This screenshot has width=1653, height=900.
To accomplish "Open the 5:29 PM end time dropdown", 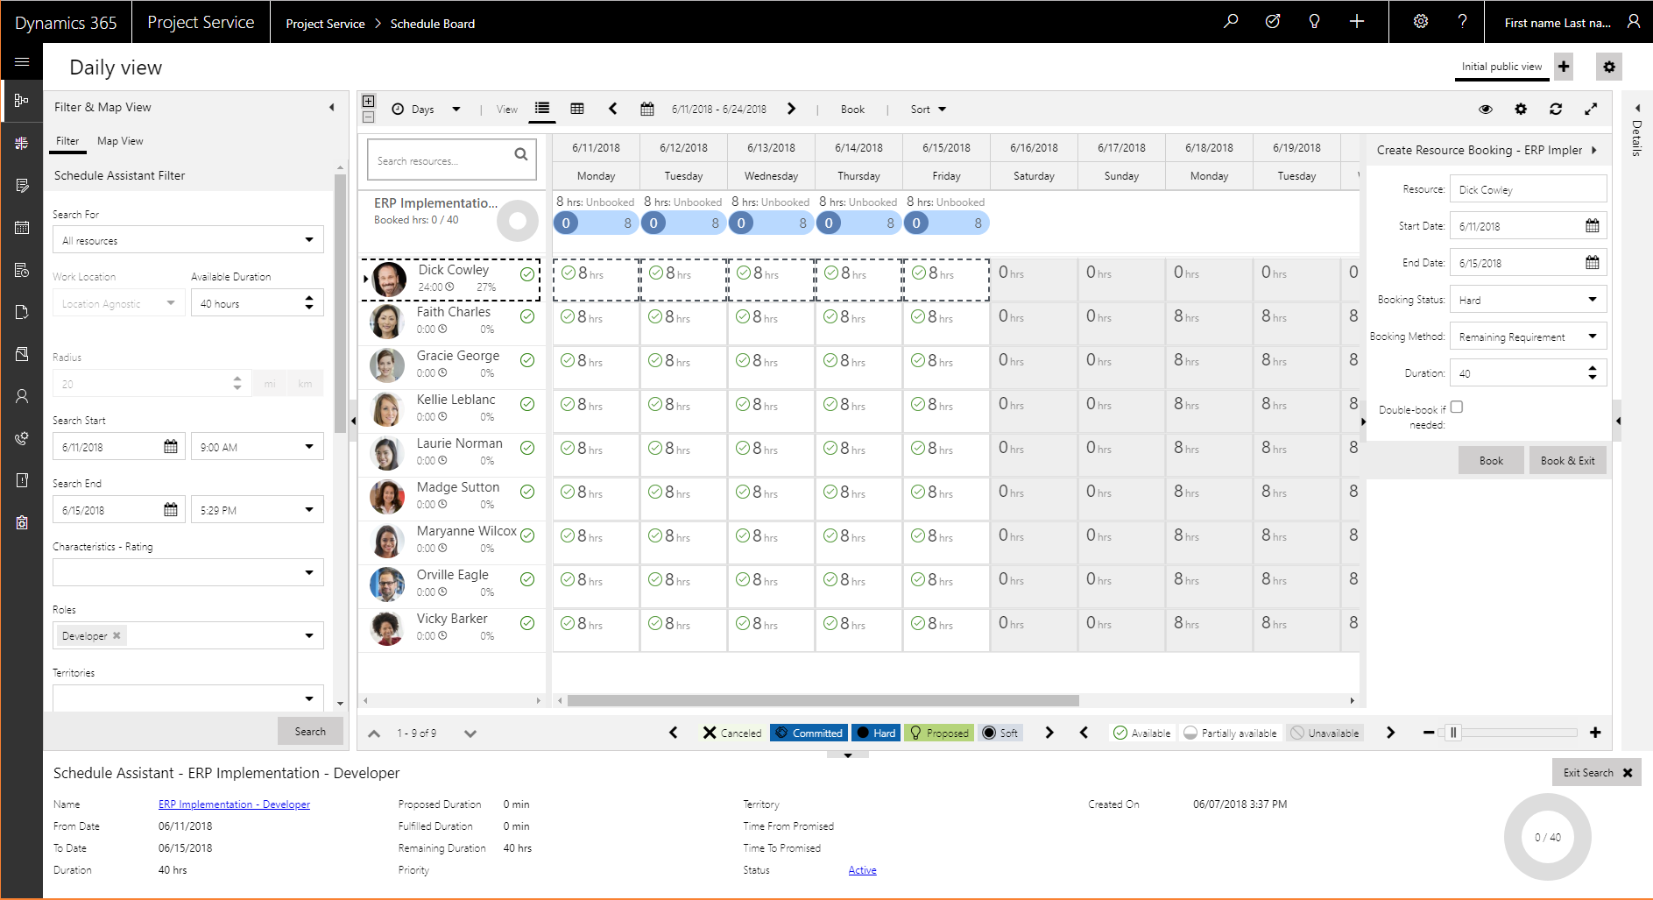I will click(x=258, y=510).
